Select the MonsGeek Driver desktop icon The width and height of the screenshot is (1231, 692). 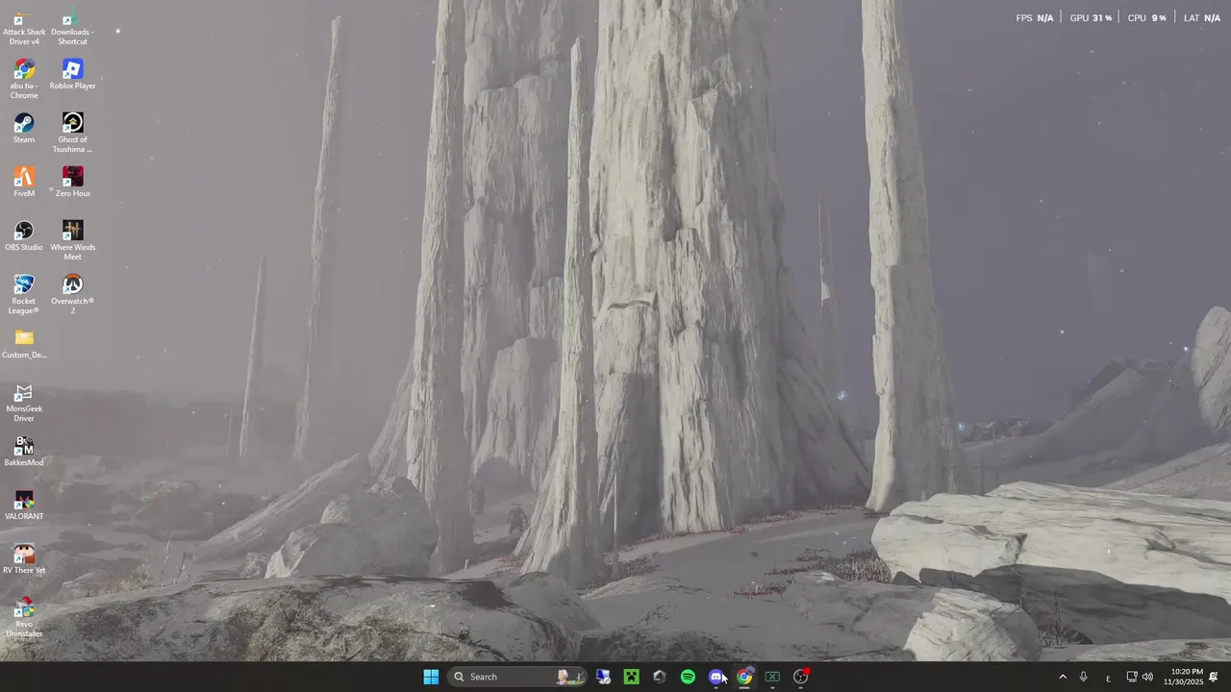(x=24, y=403)
